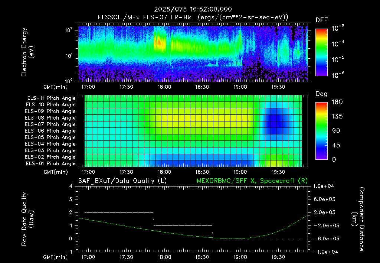
Task: Click the Deg legend heading
Action: [x=322, y=94]
